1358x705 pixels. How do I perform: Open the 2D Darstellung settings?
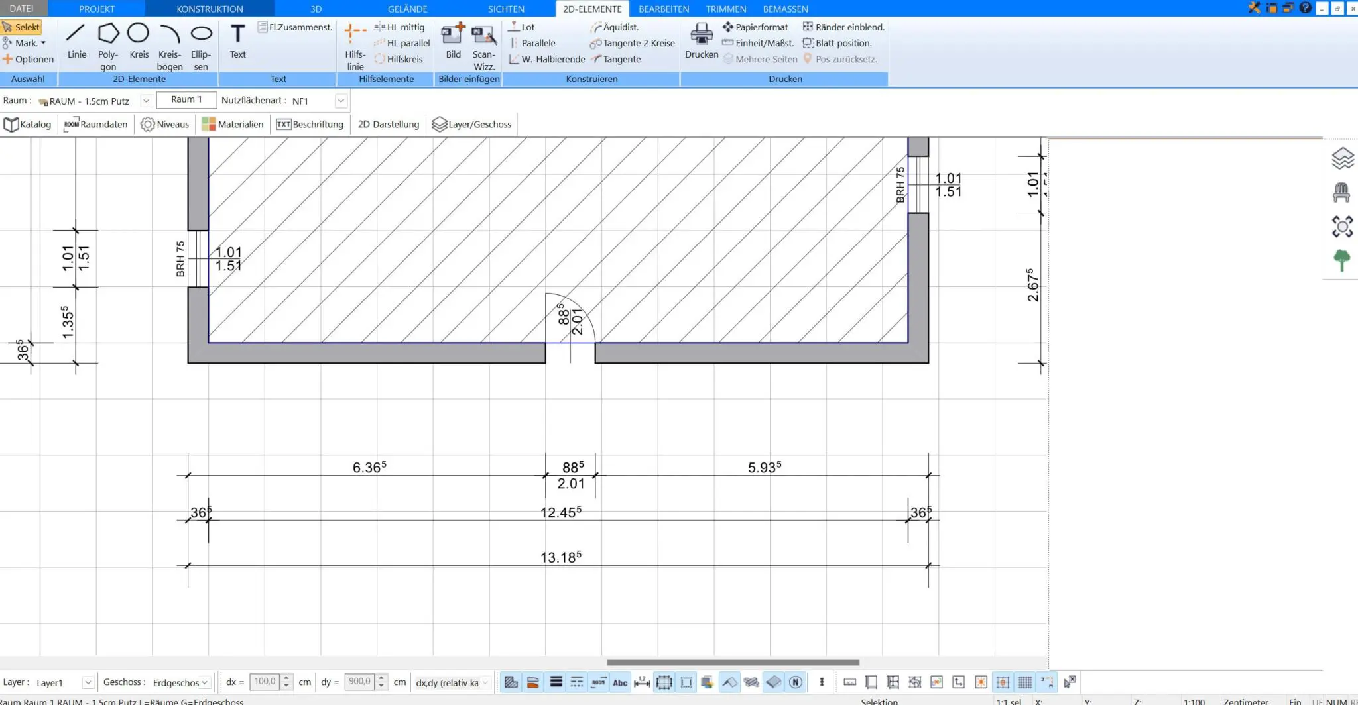pyautogui.click(x=389, y=124)
